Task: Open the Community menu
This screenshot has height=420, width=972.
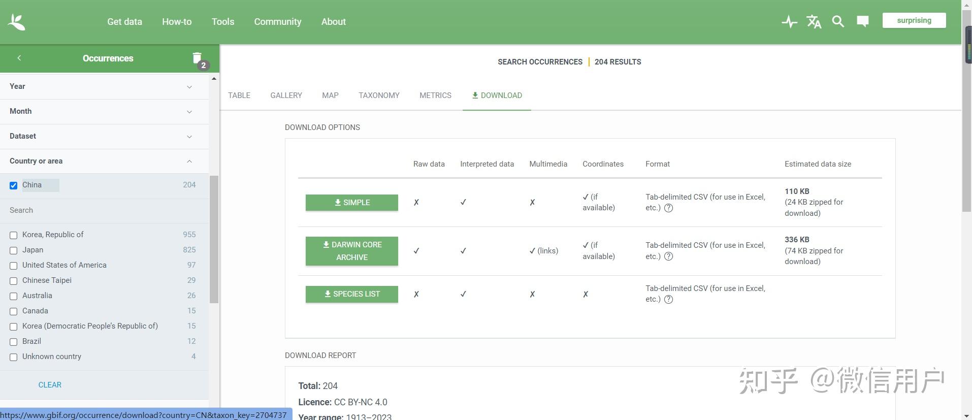Action: tap(278, 22)
